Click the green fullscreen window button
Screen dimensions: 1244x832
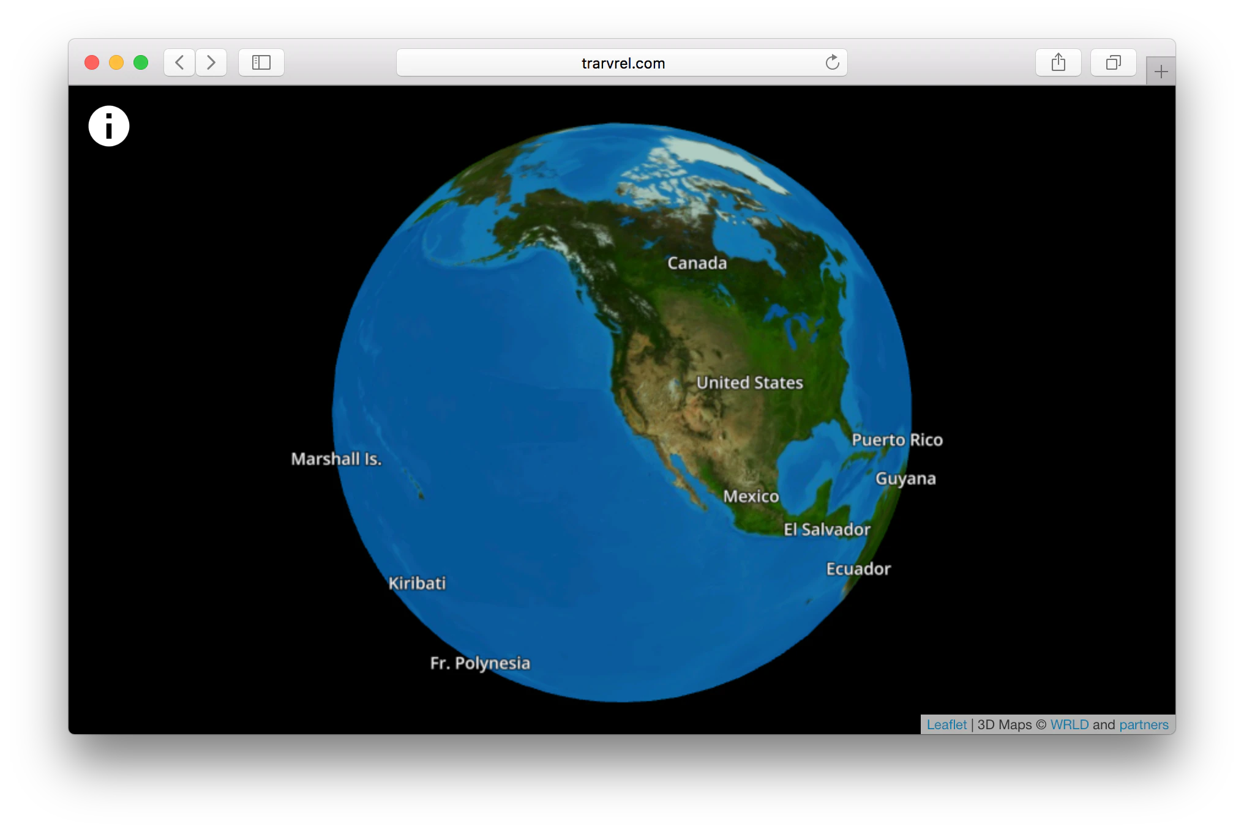click(141, 62)
